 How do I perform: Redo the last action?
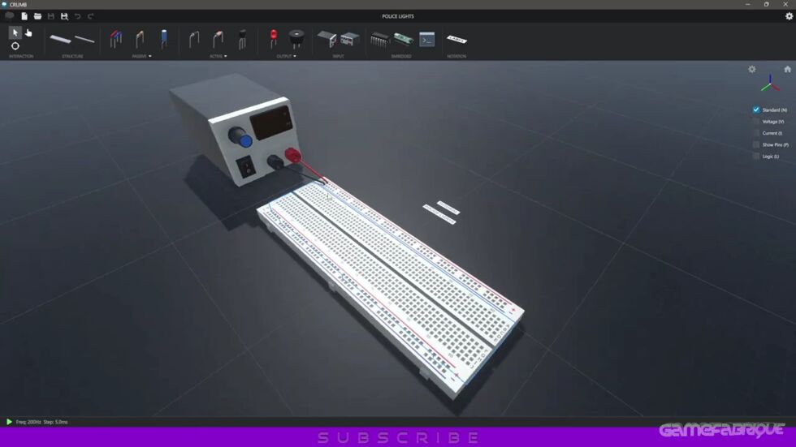91,16
